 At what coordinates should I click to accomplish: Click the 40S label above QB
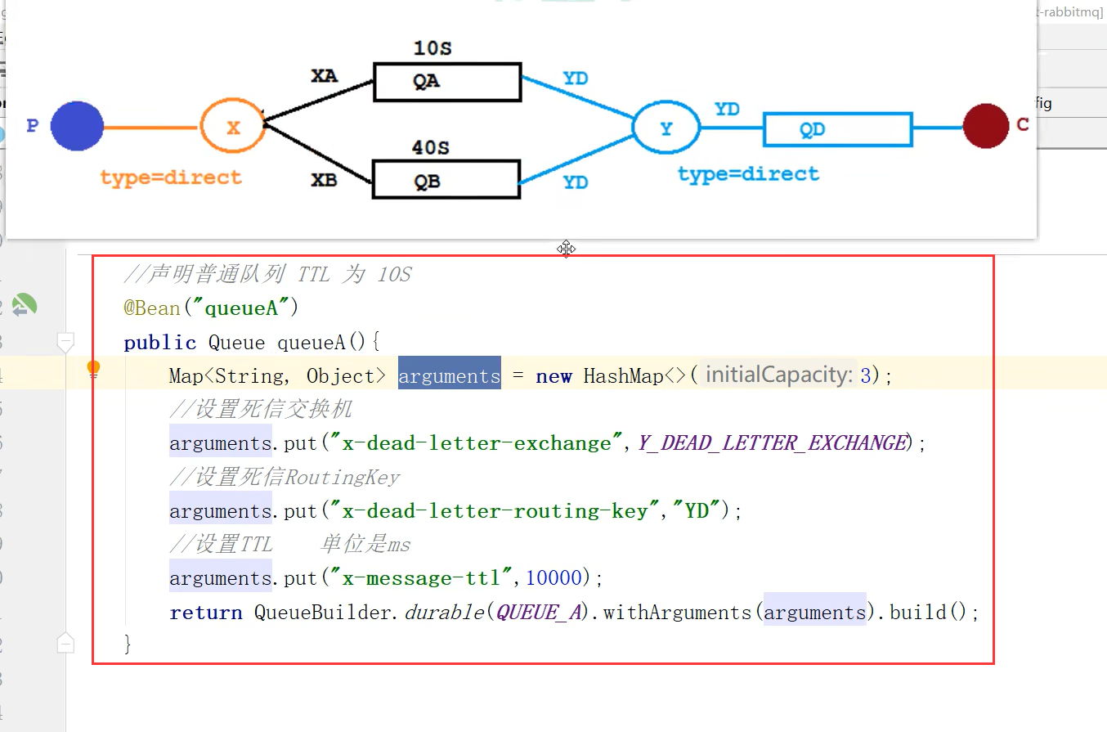[x=430, y=148]
